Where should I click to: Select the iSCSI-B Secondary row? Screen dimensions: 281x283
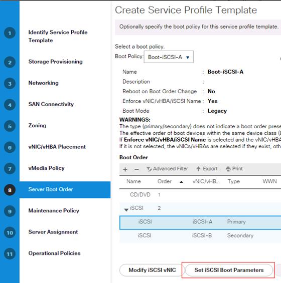click(x=200, y=235)
